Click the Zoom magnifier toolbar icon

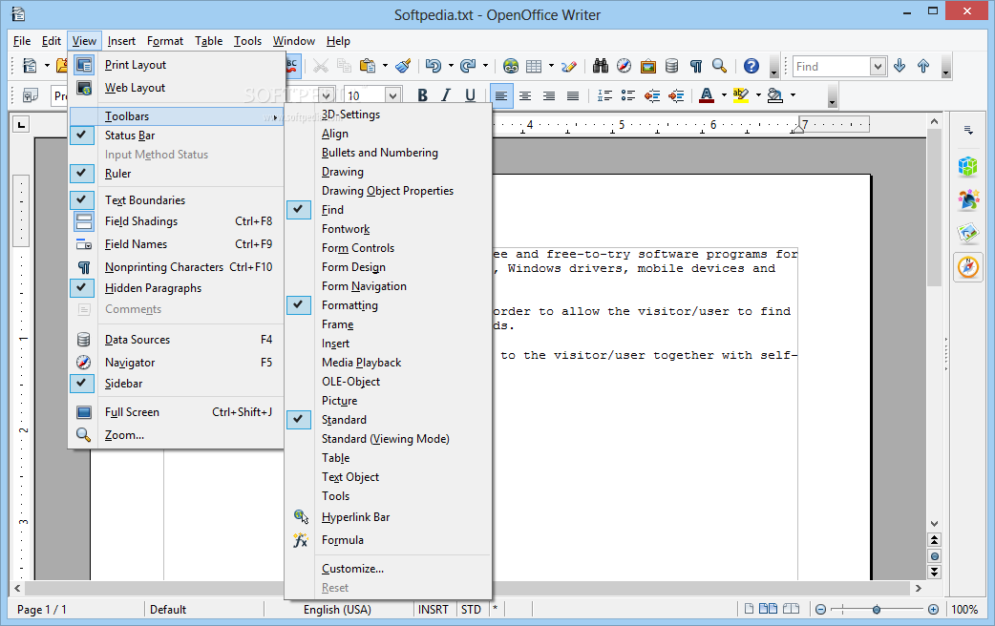(x=720, y=66)
